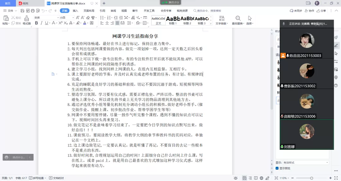Viewport: 341px width, 181px height.
Task: Open the 页面布局 ribbon tab
Action: click(89, 11)
